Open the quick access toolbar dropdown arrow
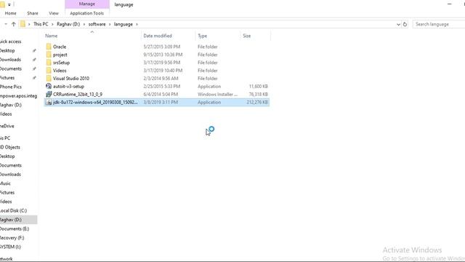This screenshot has width=465, height=262. (x=9, y=5)
